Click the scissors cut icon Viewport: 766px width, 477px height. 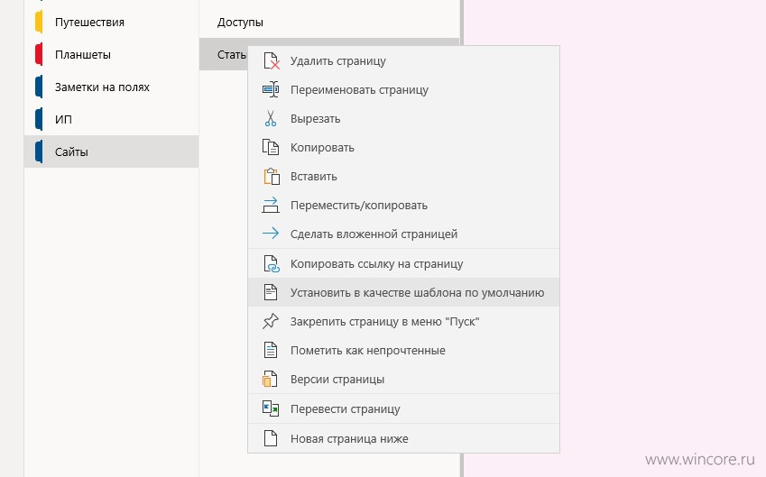click(271, 119)
